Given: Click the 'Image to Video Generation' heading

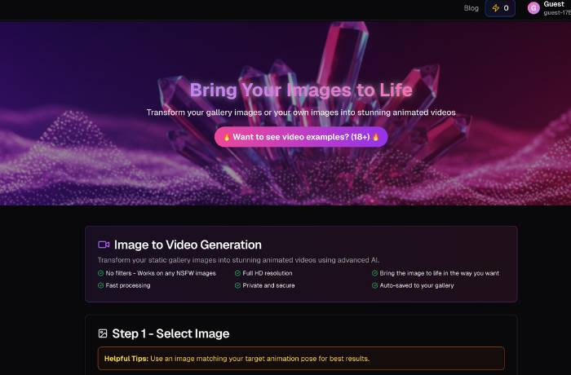Looking at the screenshot, I should coord(188,245).
